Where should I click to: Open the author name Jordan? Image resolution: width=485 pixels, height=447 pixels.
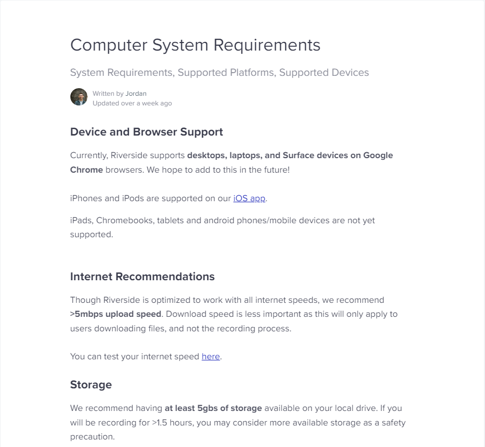136,94
